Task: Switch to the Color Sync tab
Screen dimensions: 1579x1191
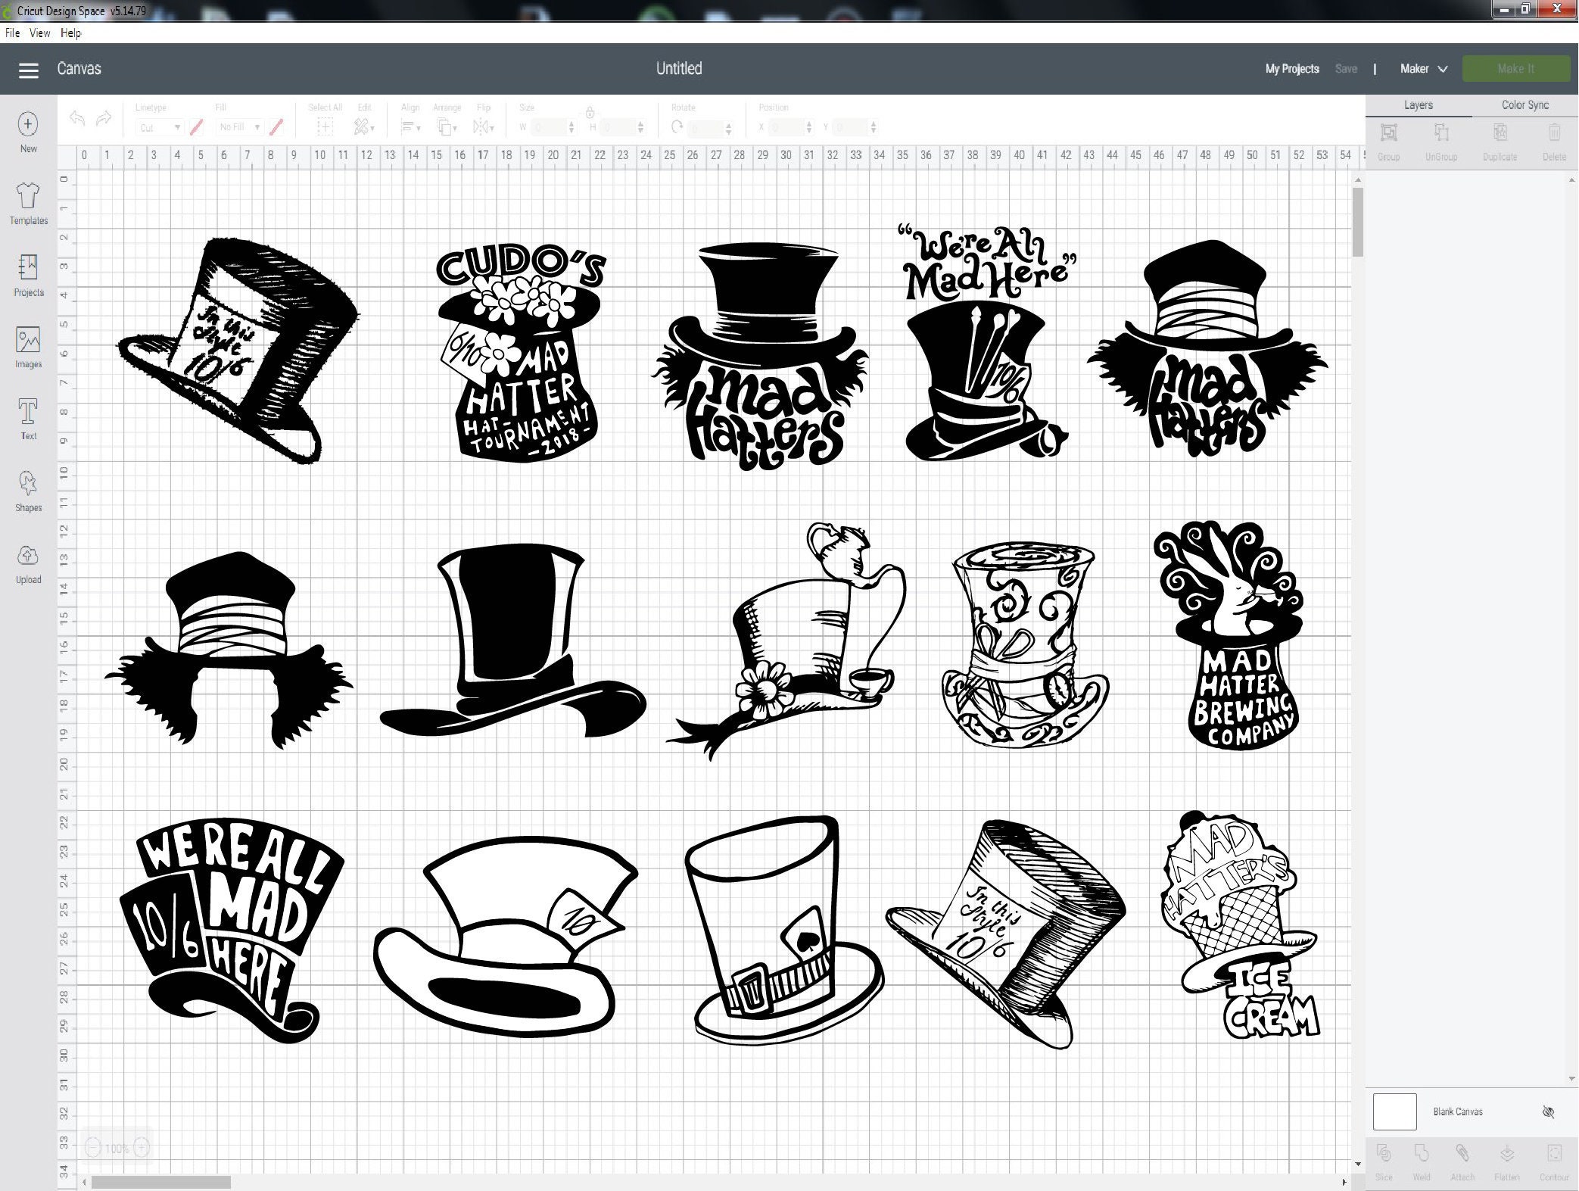Action: (x=1524, y=104)
